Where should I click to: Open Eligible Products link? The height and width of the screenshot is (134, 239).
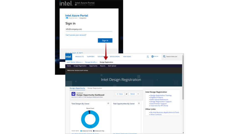coord(157,97)
